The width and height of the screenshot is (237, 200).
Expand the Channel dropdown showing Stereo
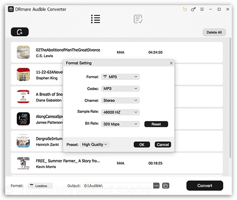pyautogui.click(x=120, y=100)
